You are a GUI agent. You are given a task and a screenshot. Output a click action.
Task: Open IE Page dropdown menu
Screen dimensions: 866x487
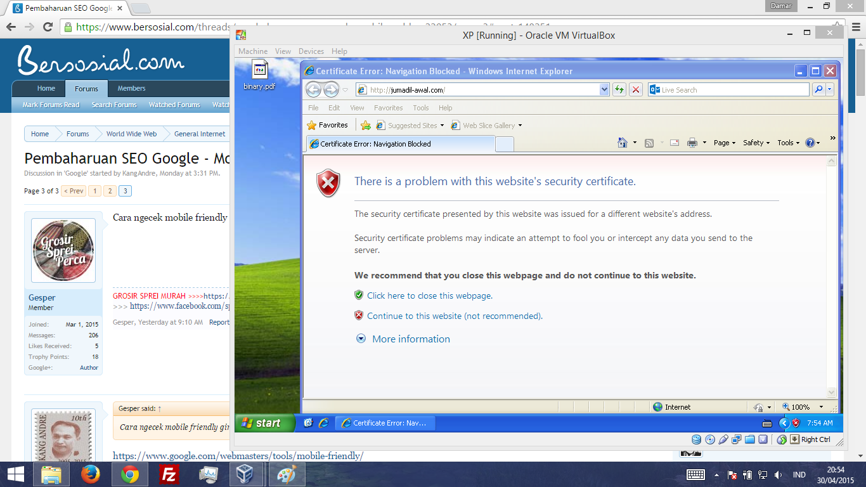click(725, 143)
